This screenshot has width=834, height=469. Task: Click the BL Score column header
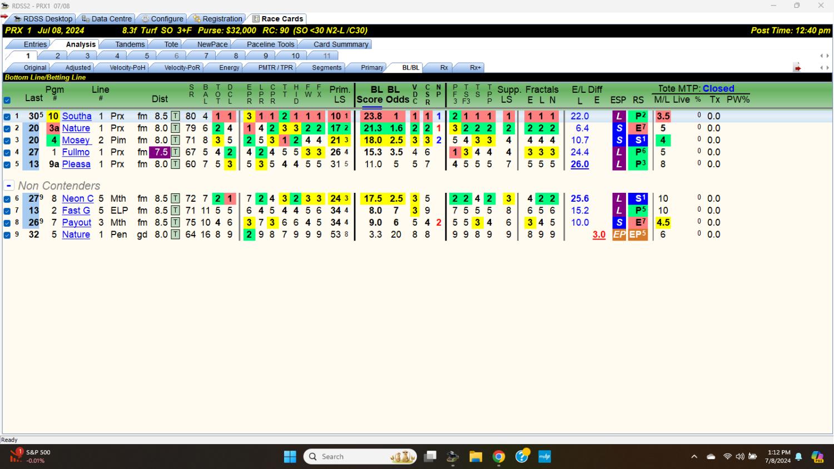369,94
